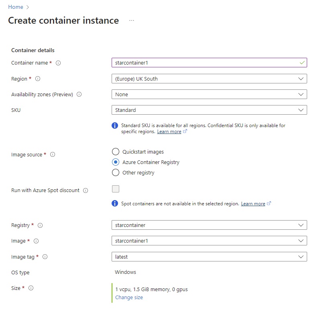Screen dimensions: 324x320
Task: Choose the Other registry radio option
Action: pyautogui.click(x=116, y=172)
